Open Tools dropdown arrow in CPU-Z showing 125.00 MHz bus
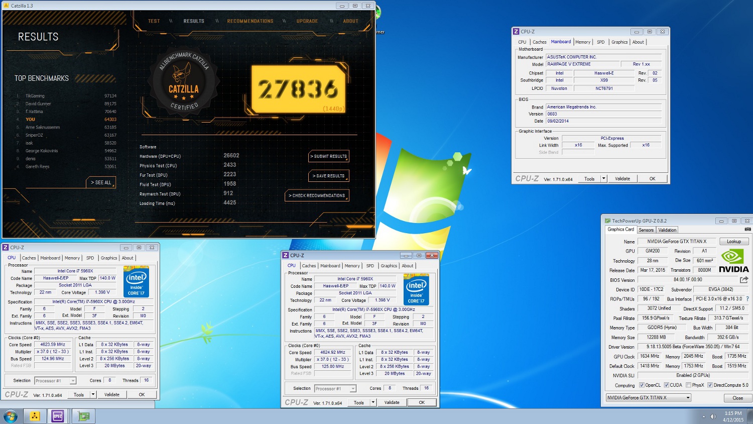 (x=373, y=402)
